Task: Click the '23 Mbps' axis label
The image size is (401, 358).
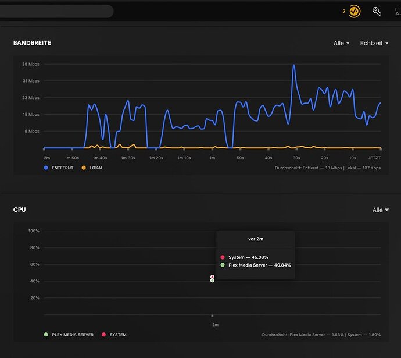Action: [x=31, y=98]
